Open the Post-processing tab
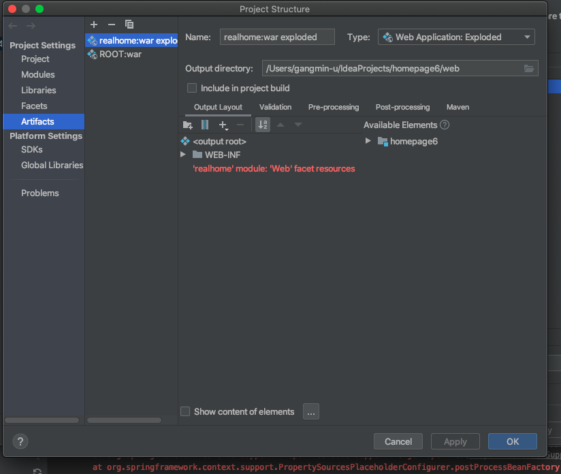The height and width of the screenshot is (474, 561). (402, 107)
